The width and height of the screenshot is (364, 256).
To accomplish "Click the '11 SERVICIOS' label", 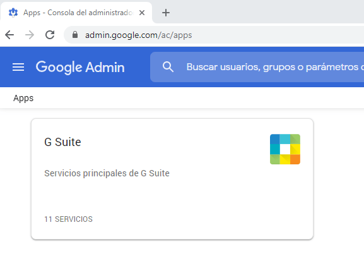I will point(68,219).
